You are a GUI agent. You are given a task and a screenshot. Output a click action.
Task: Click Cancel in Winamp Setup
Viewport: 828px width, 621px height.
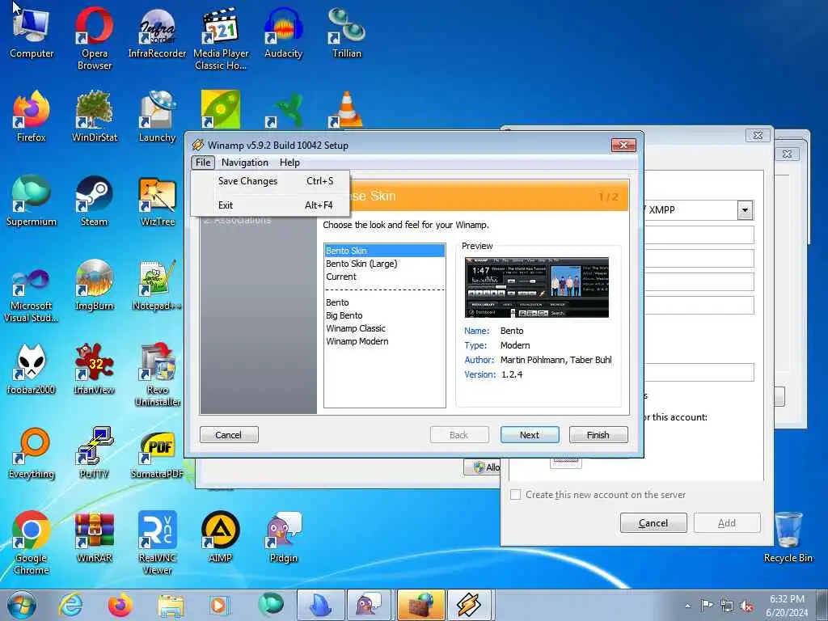coord(229,435)
